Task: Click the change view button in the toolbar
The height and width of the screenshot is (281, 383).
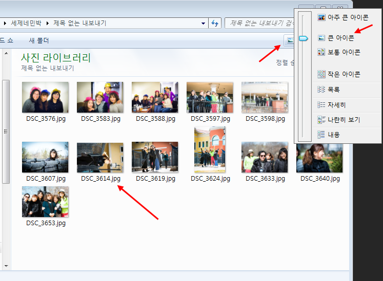Action: coord(290,40)
